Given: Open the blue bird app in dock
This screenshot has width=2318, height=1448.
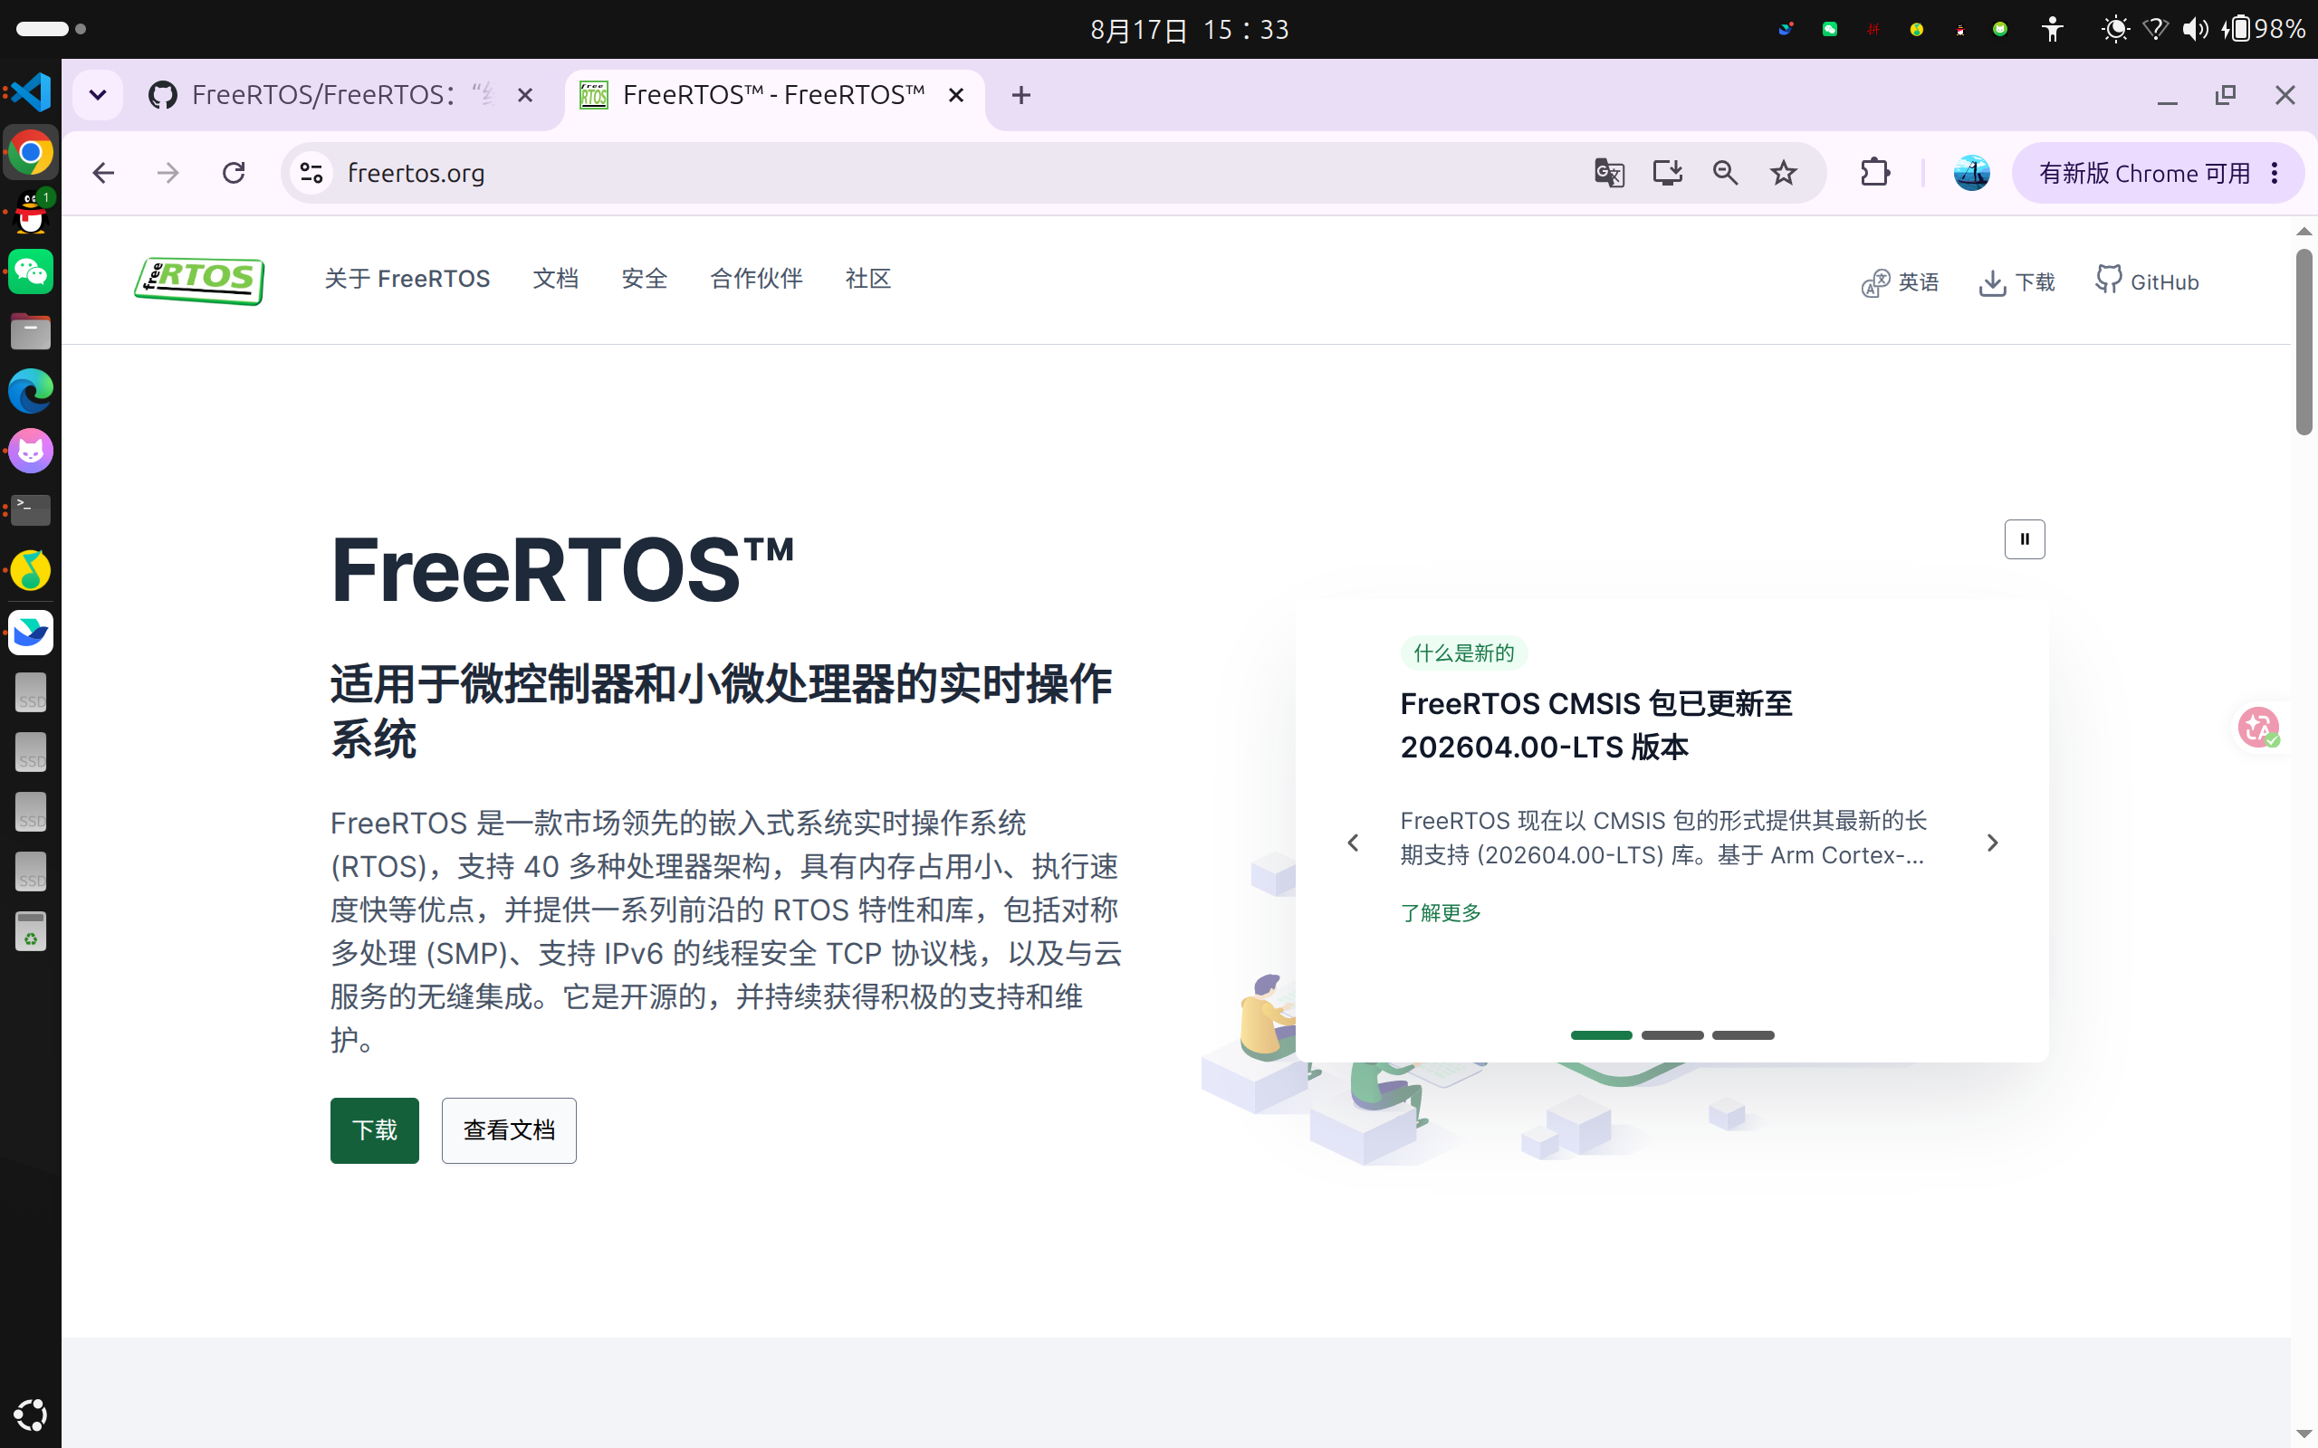Looking at the screenshot, I should (31, 632).
